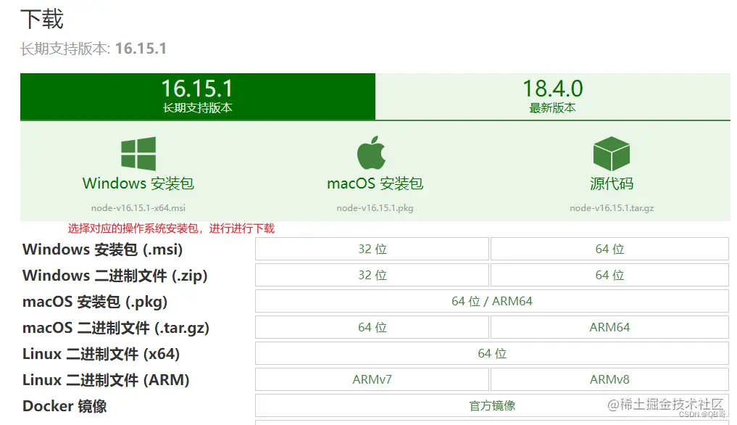Click the Linux 二进制文件 (ARM) row label
737x425 pixels.
click(x=106, y=380)
